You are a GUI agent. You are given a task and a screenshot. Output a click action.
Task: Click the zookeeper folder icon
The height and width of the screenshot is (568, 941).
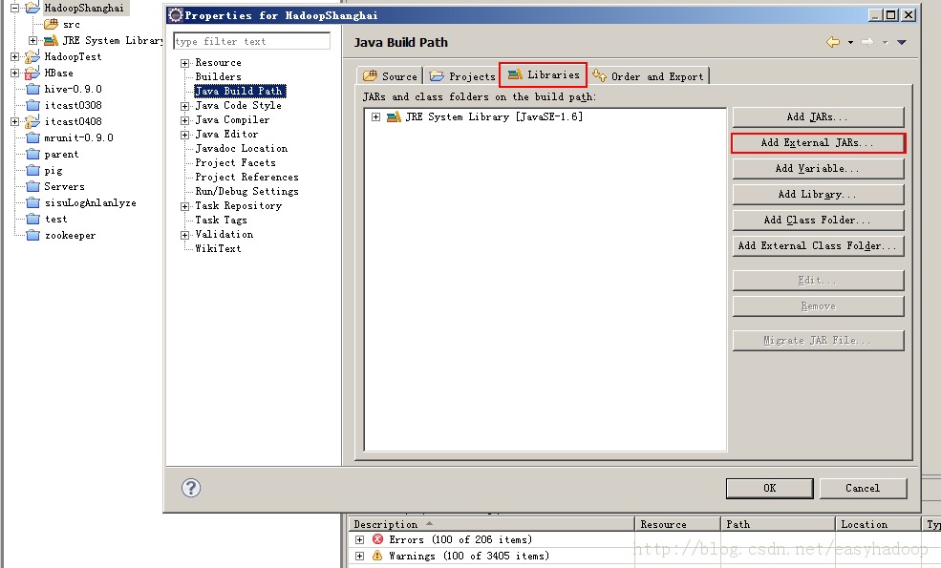coord(33,235)
